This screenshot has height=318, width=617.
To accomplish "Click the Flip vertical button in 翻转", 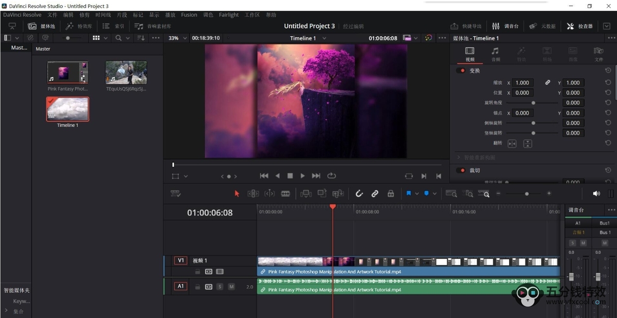I will click(x=528, y=144).
